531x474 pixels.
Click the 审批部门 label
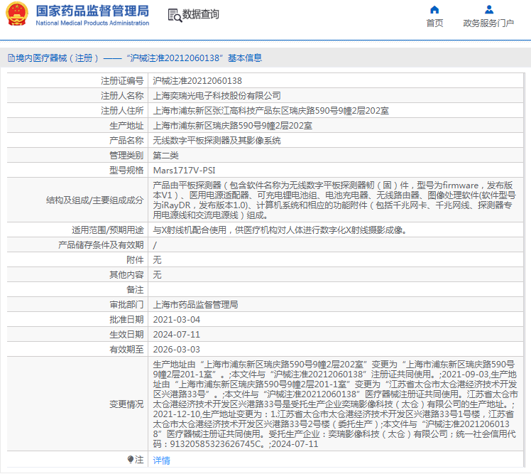[126, 304]
